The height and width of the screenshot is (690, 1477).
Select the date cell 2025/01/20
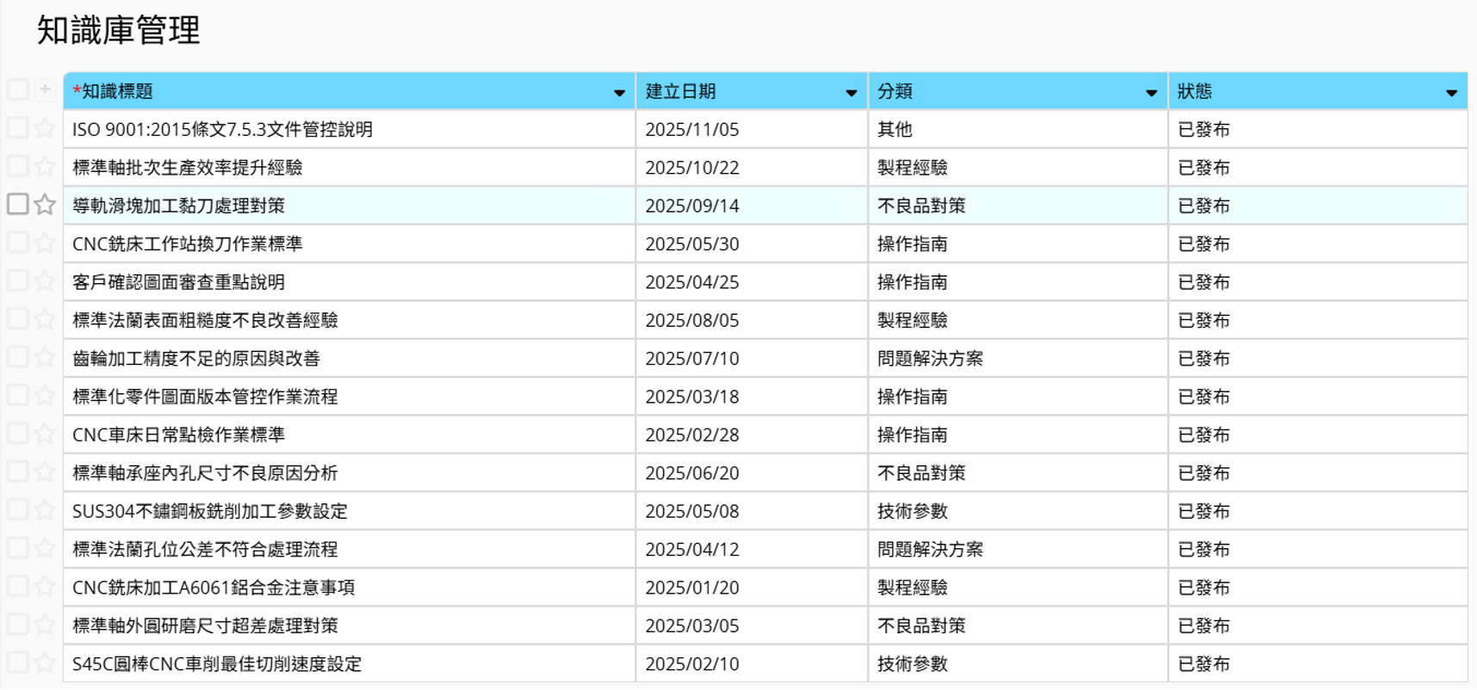point(752,588)
